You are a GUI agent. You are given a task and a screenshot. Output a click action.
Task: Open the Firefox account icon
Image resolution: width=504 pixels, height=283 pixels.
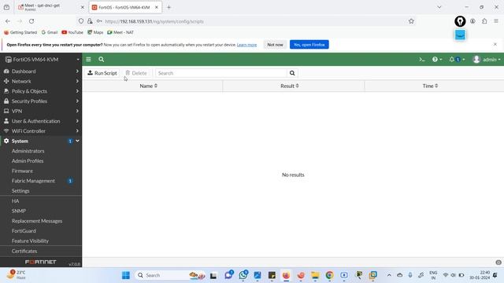[x=472, y=21]
